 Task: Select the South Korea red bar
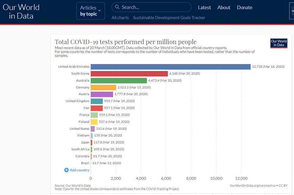pyautogui.click(x=129, y=74)
